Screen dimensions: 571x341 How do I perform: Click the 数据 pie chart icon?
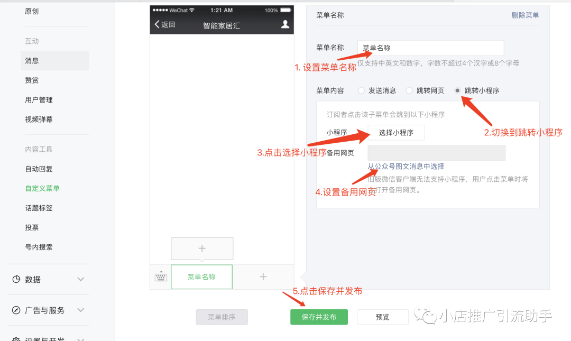tap(16, 280)
